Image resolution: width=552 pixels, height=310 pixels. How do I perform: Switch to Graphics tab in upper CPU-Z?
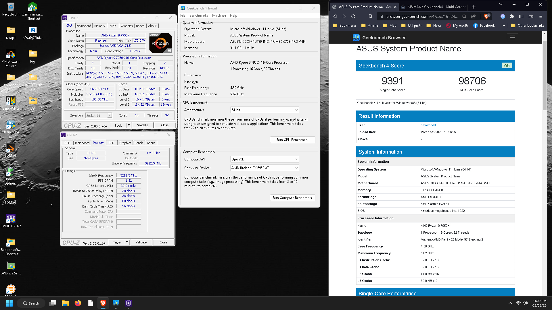(126, 26)
